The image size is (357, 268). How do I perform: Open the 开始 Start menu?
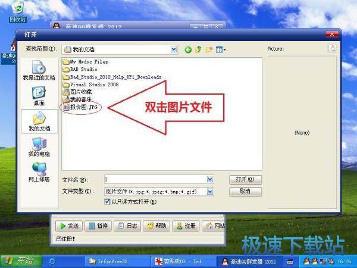click(x=21, y=261)
